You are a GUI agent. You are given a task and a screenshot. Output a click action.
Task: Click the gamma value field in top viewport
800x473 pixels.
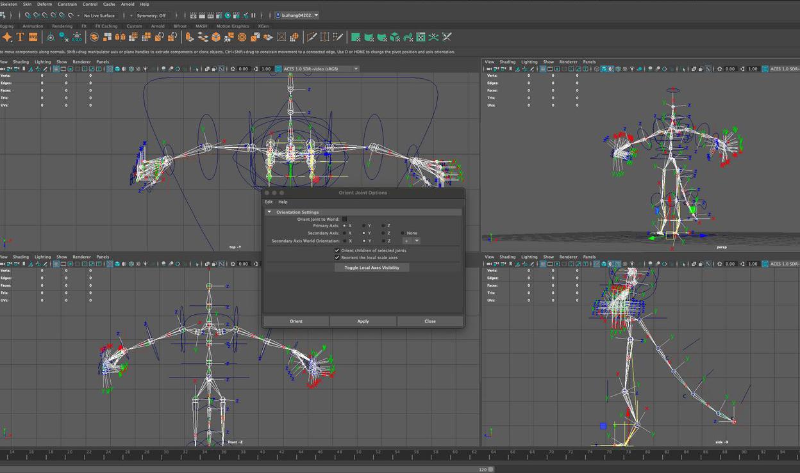[266, 69]
